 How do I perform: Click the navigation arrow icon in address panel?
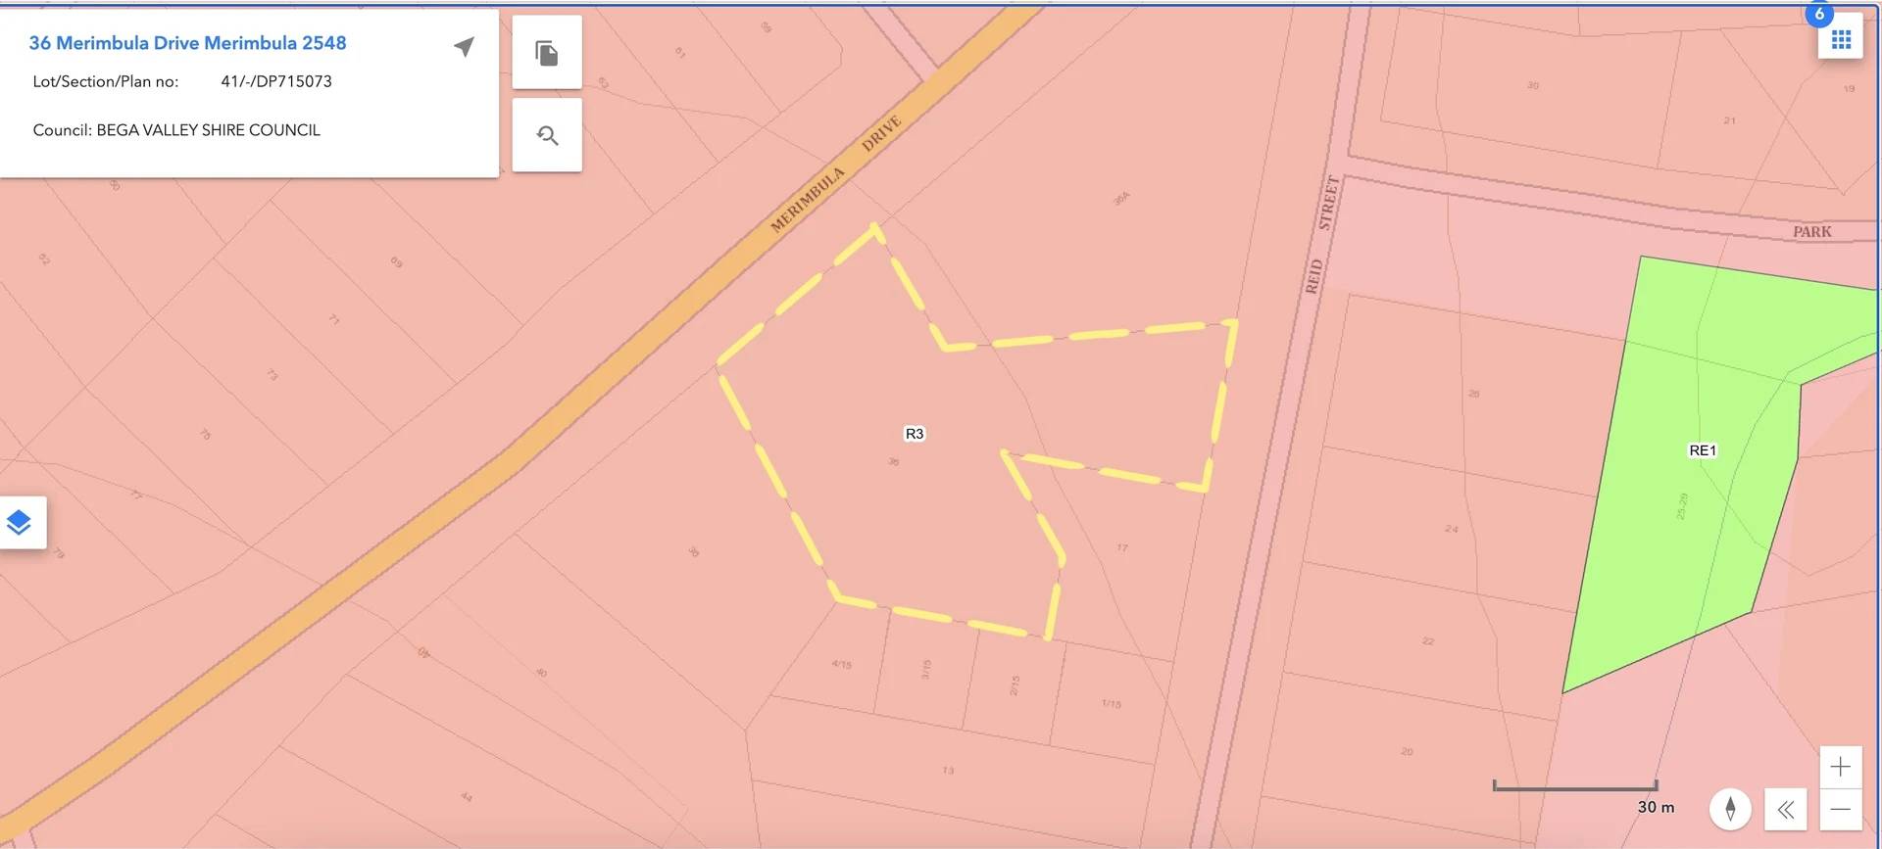tap(464, 47)
